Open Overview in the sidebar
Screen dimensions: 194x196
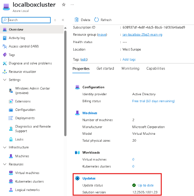[32, 30]
